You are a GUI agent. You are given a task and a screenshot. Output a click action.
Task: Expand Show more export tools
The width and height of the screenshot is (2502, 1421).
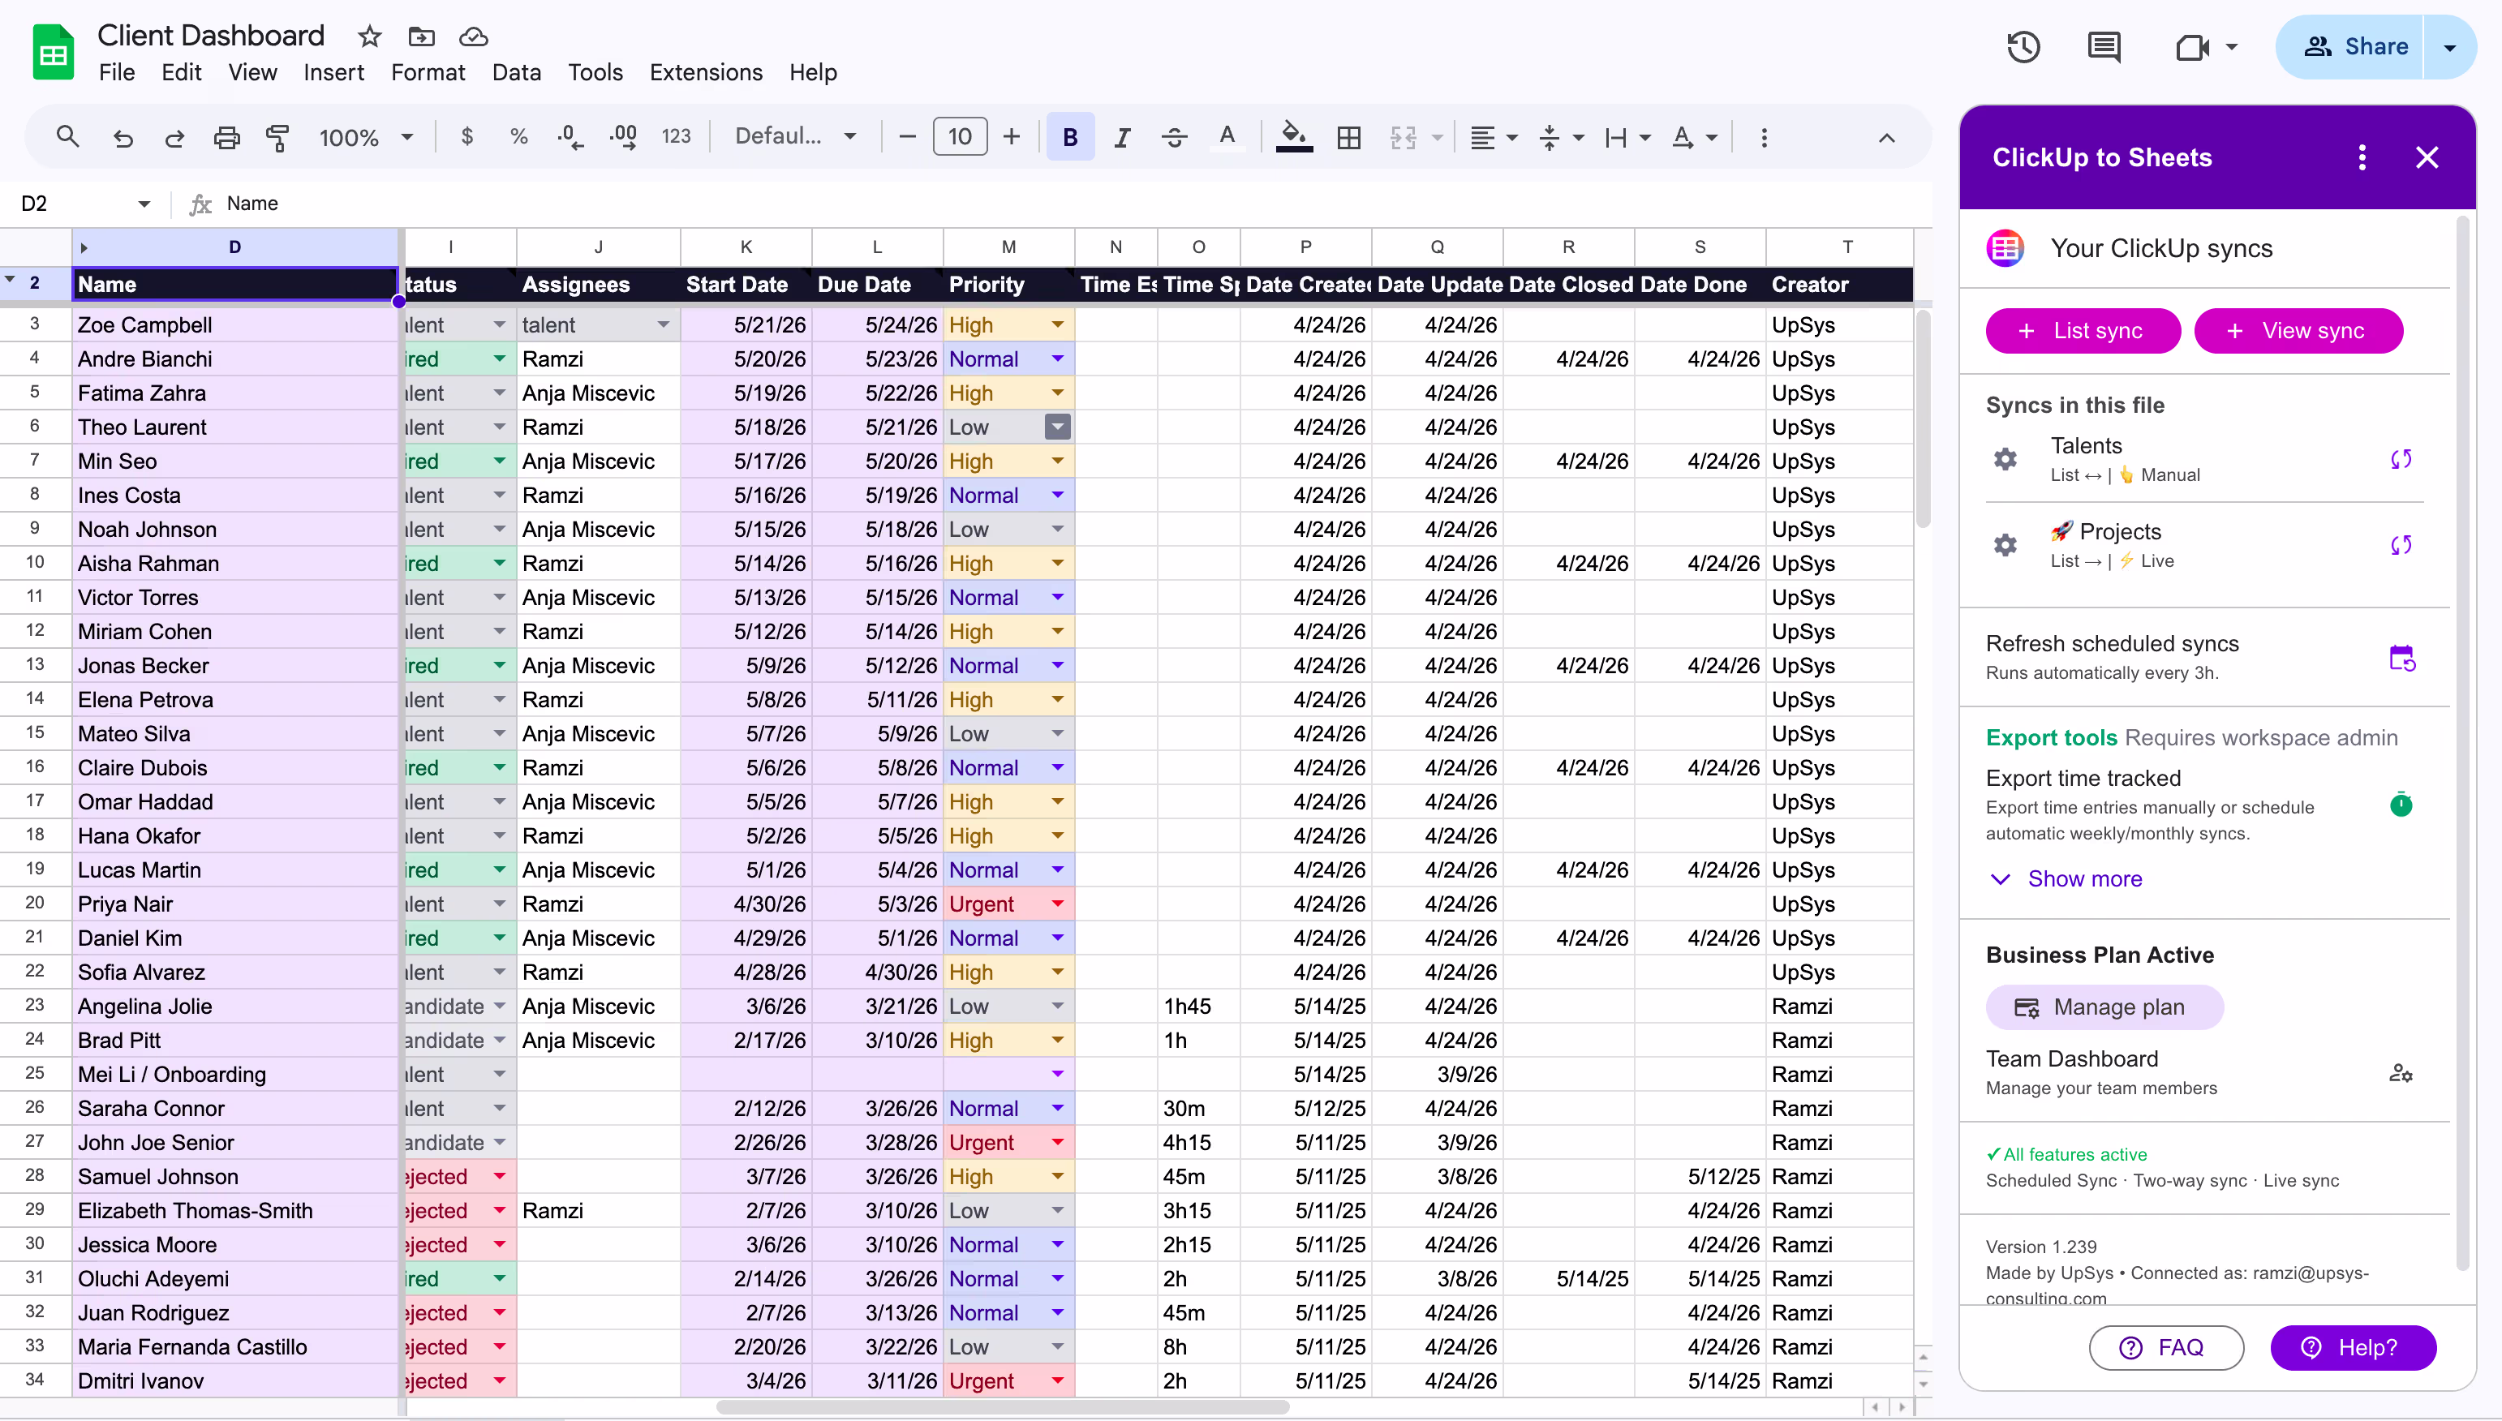click(2066, 878)
